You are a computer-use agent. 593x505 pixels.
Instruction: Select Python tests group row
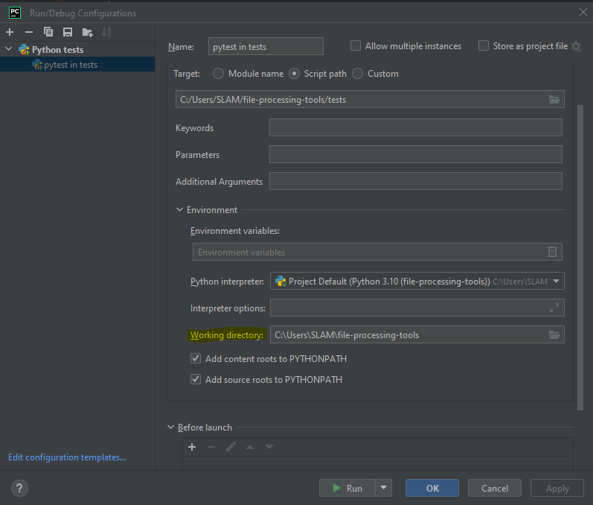tap(77, 49)
